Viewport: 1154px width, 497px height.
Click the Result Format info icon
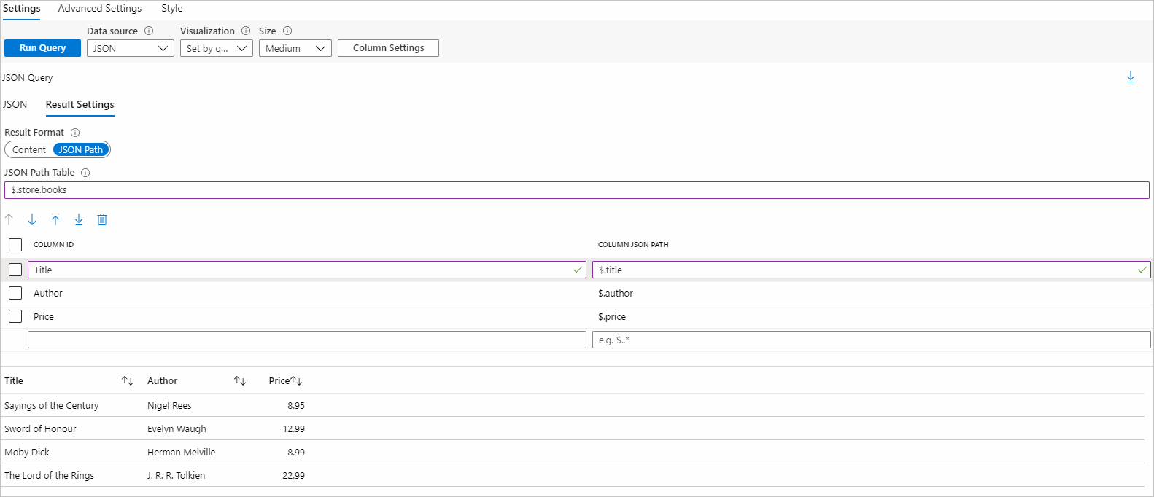pyautogui.click(x=75, y=133)
